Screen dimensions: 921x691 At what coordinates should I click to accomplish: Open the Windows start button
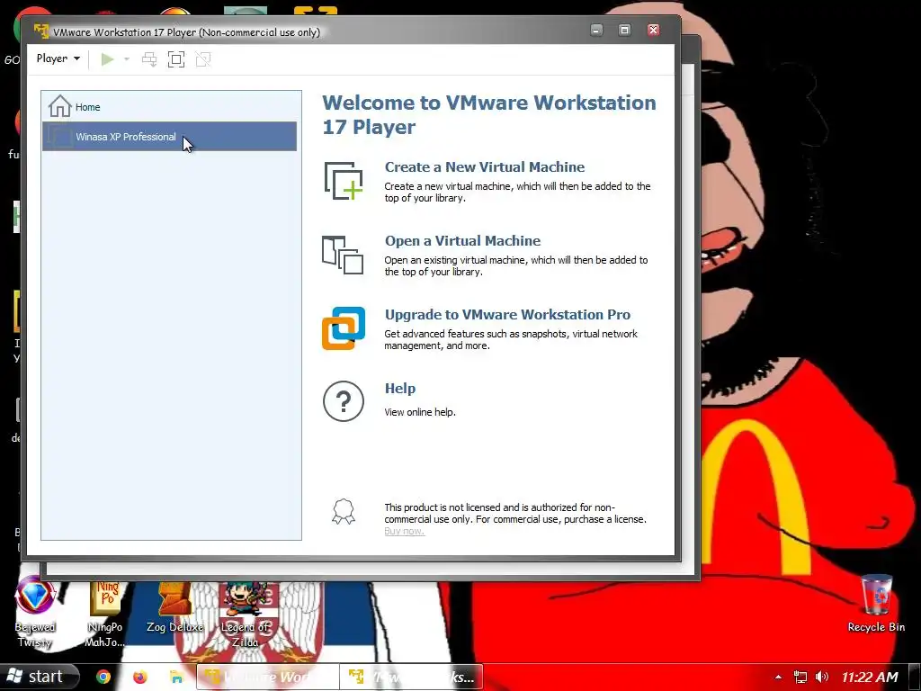(x=39, y=677)
